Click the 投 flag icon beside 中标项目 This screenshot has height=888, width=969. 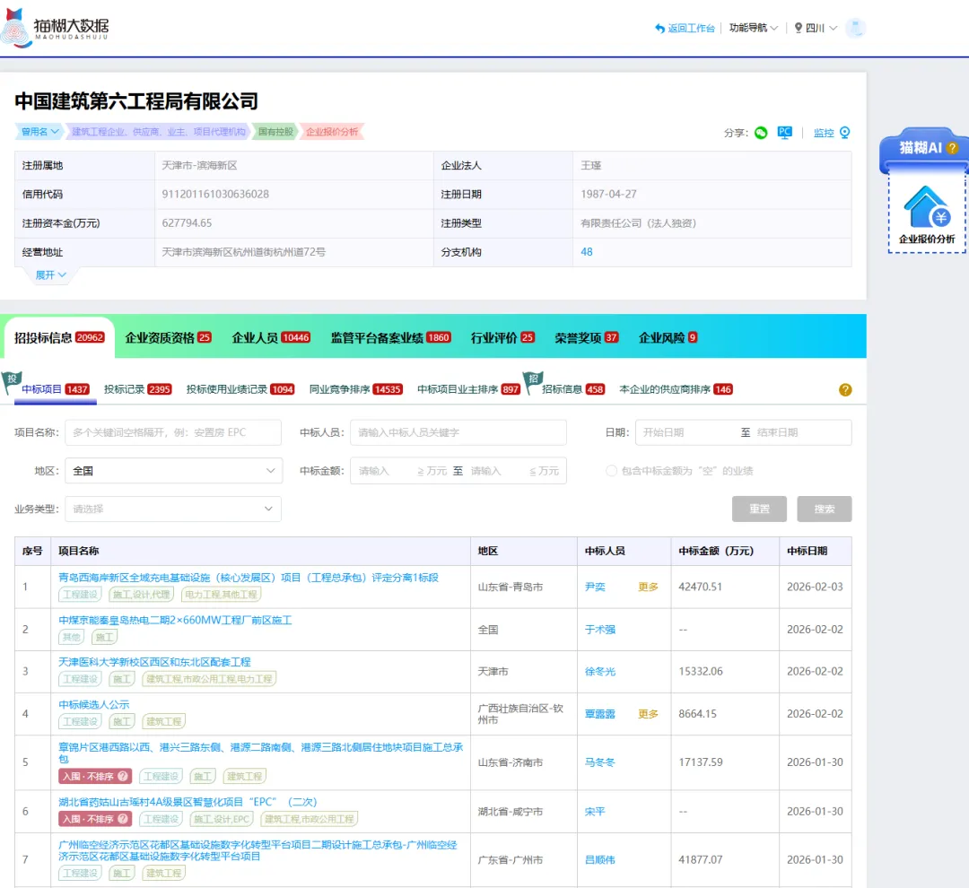11,382
